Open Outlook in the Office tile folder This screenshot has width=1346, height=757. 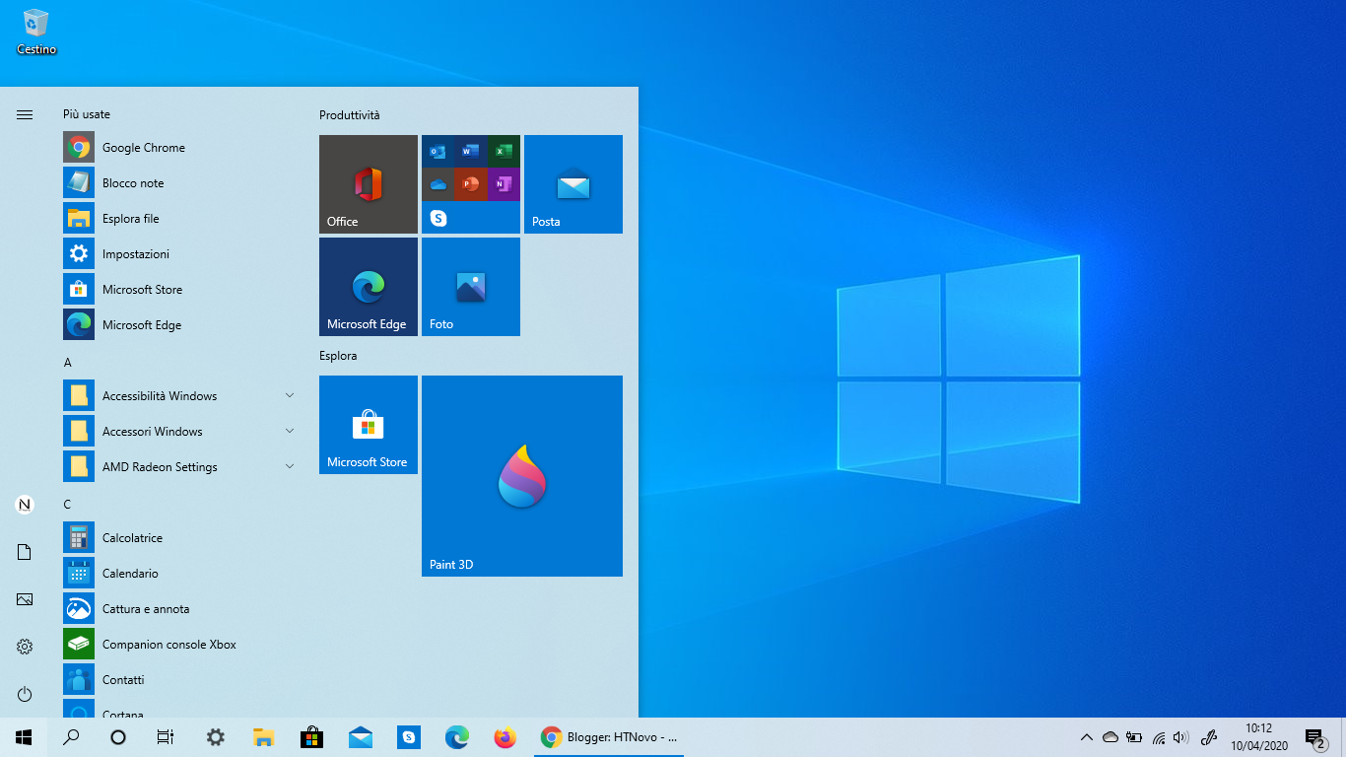point(438,152)
